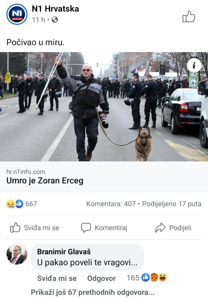Open 'Podijeljeno 17 puta' shares list
This screenshot has height=298, width=208.
(172, 204)
